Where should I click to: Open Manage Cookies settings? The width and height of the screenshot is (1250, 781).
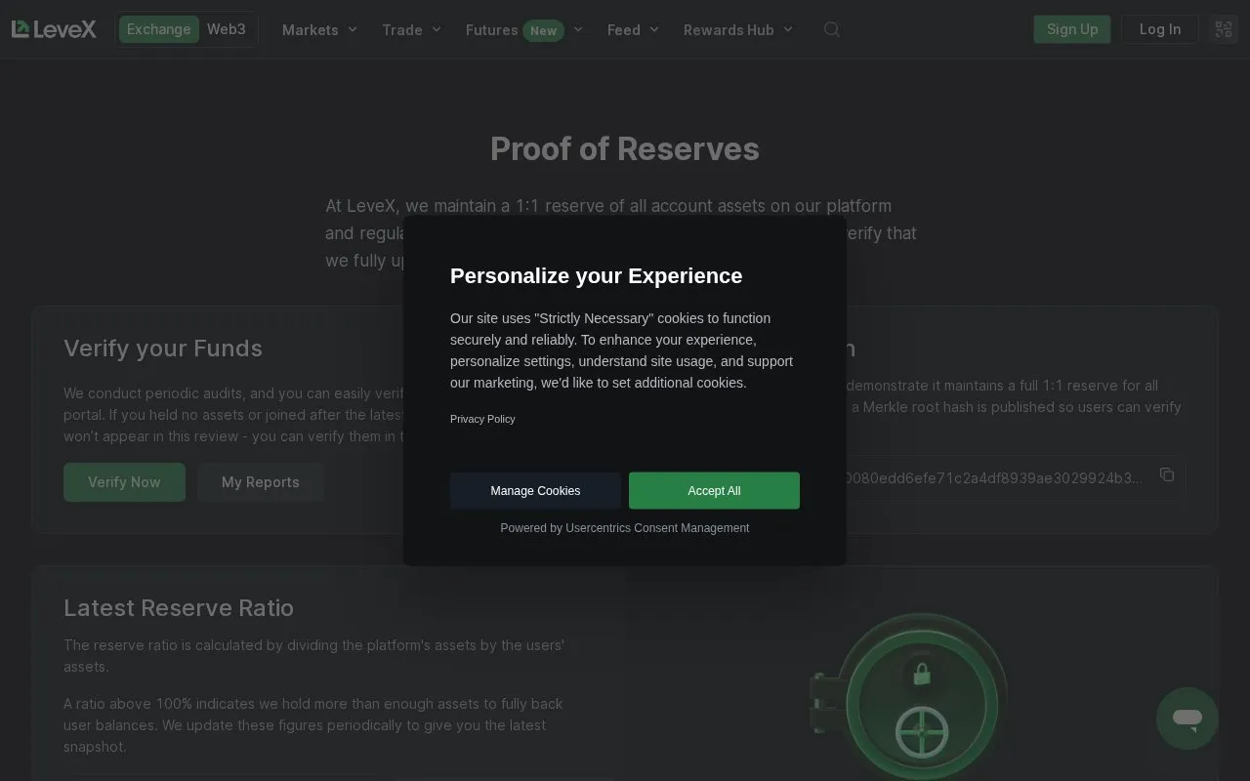coord(535,491)
